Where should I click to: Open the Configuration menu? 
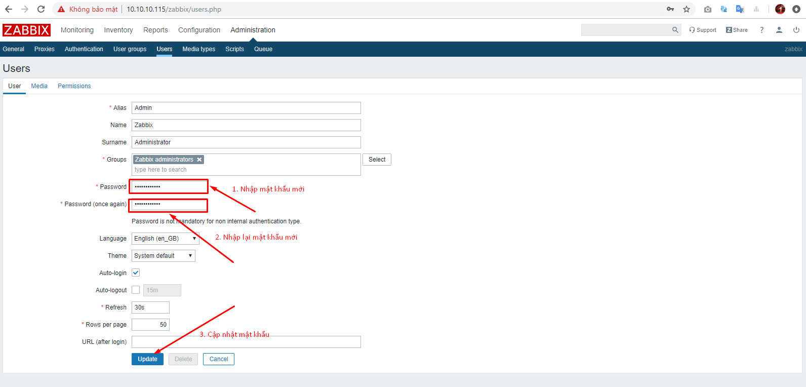[199, 30]
